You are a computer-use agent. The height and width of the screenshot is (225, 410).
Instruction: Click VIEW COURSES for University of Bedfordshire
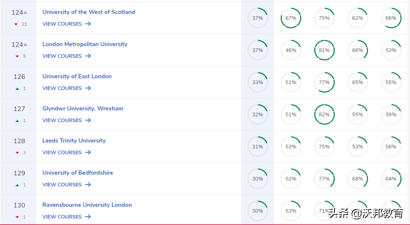coord(62,185)
